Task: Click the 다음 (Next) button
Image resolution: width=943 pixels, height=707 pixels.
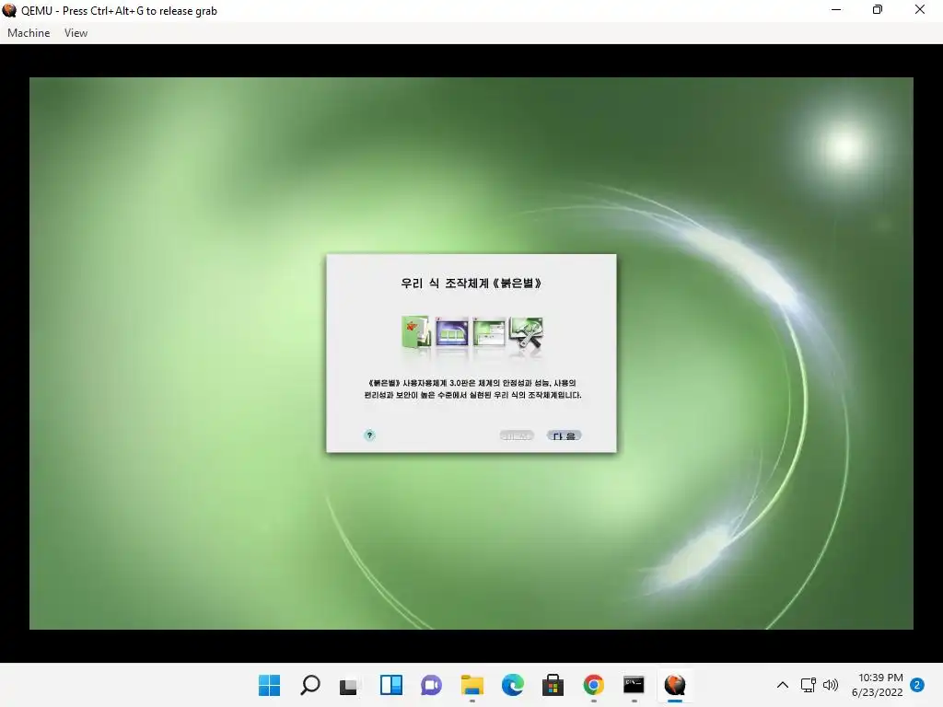Action: 564,435
